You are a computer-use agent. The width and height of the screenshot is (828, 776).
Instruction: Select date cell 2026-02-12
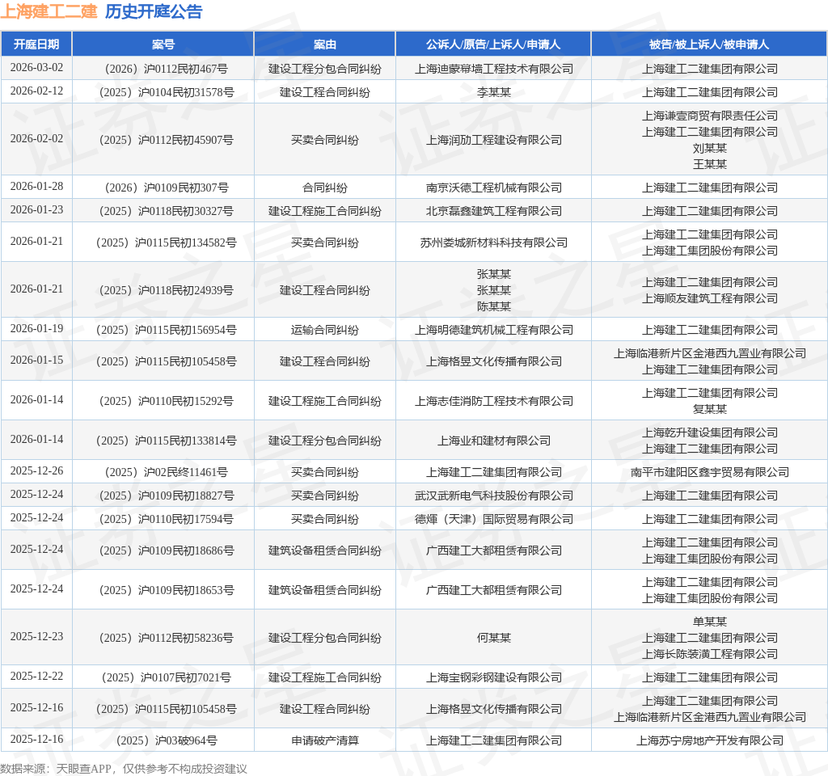click(x=36, y=91)
